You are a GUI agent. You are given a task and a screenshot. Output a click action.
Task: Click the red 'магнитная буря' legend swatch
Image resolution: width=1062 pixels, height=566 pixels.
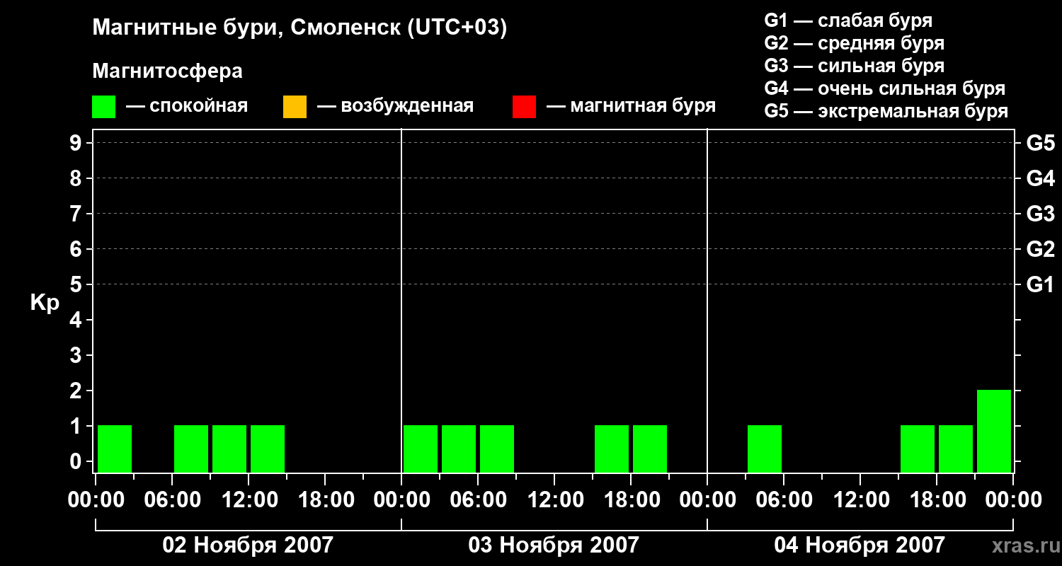coord(524,107)
